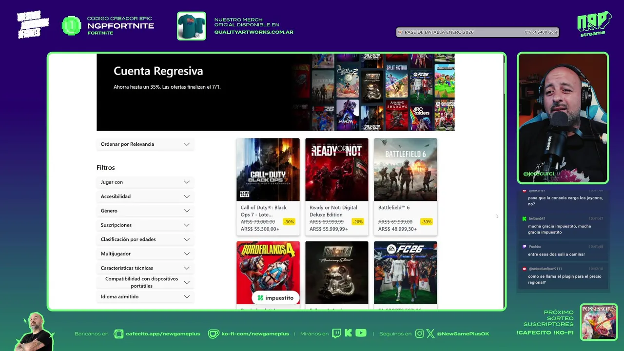
Task: Expand the Características técnicas filter
Action: 145,268
